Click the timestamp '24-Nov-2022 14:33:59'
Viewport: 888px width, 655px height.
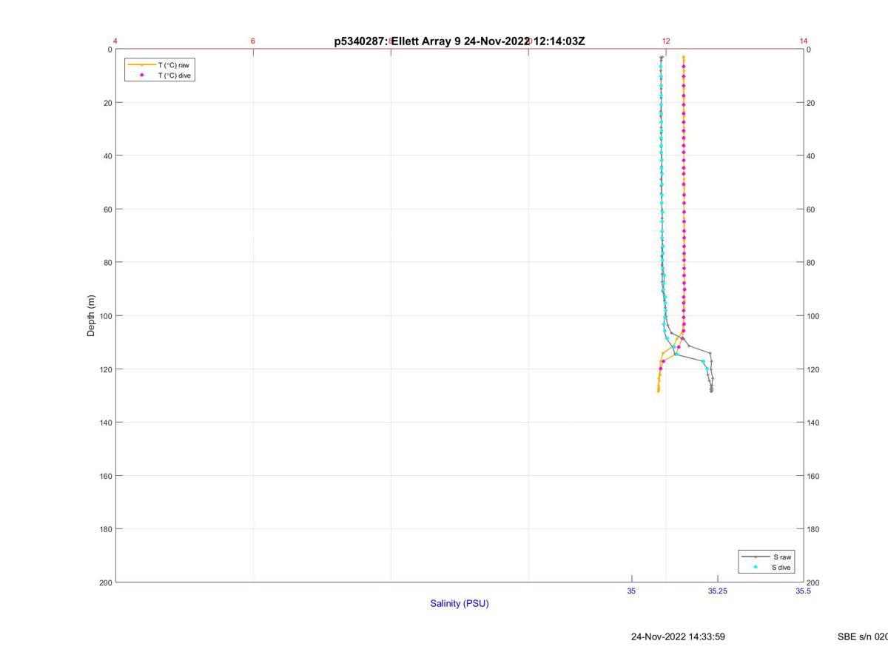[678, 636]
